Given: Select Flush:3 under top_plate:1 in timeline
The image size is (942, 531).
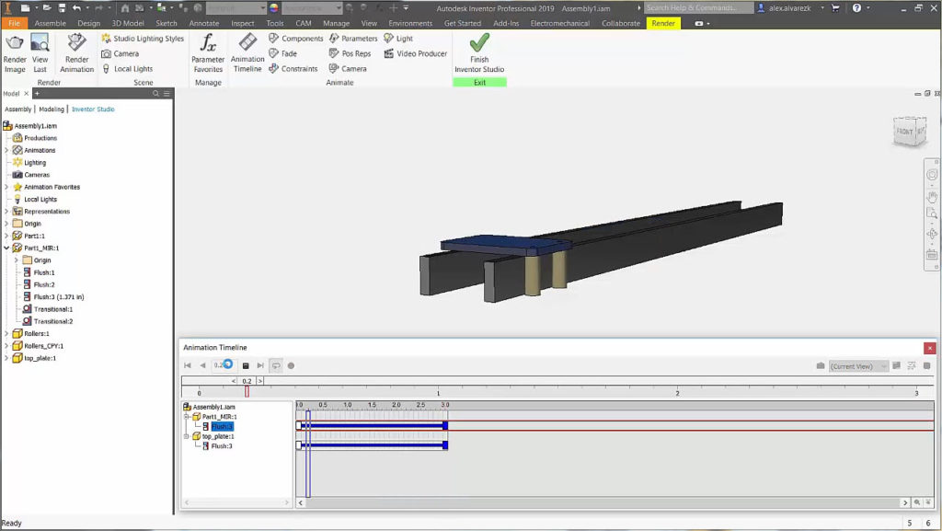Looking at the screenshot, I should (222, 446).
